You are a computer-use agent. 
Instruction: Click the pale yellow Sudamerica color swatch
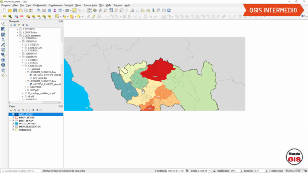pos(17,130)
